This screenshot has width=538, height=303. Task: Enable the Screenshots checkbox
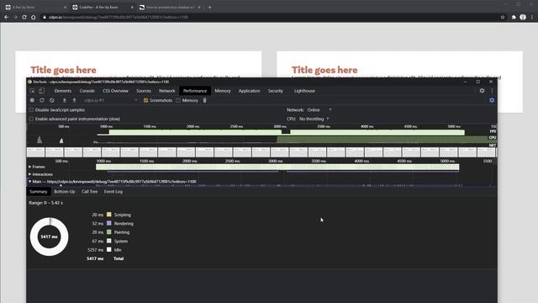(145, 100)
